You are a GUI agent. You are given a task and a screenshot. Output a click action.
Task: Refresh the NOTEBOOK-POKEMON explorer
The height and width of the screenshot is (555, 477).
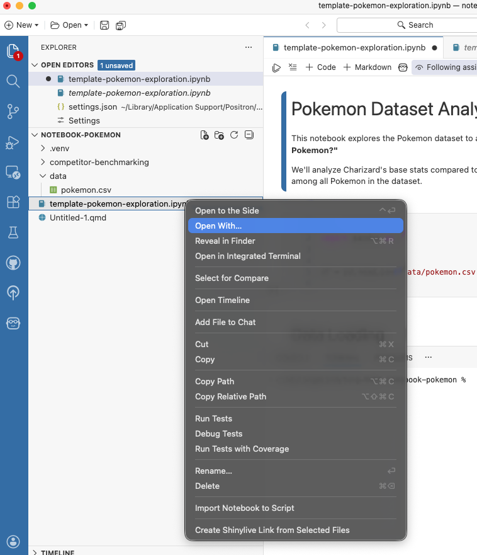click(234, 135)
